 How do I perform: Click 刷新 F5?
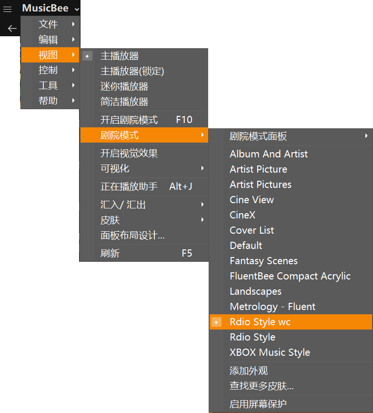144,253
